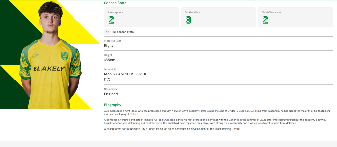This screenshot has height=147, width=337.
Task: Click the nationality value 'England'
Action: tap(111, 94)
